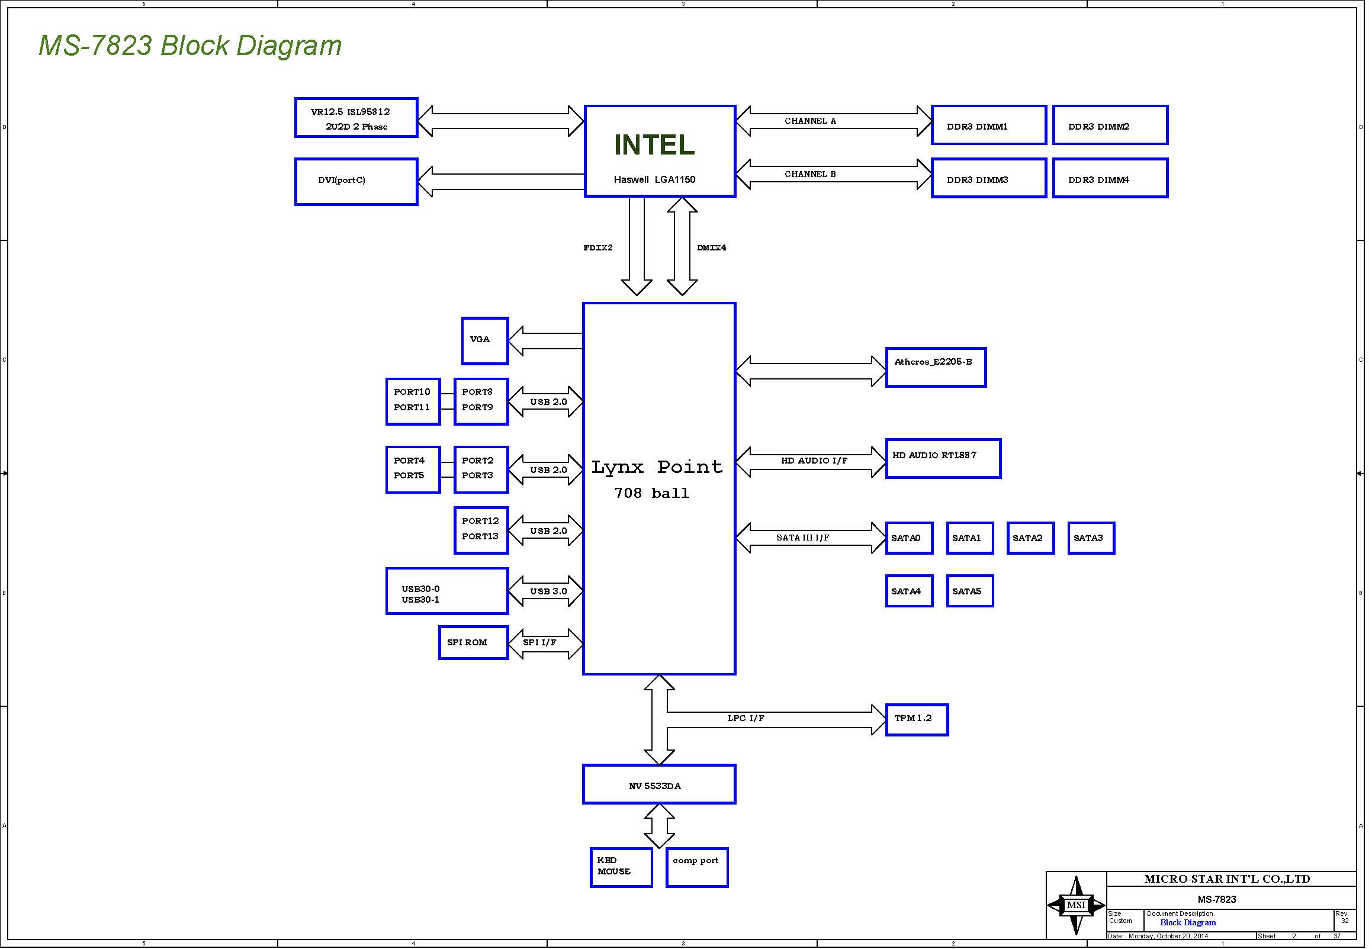Click the 'USB 3.0' arrow label
The width and height of the screenshot is (1372, 949).
point(548,591)
